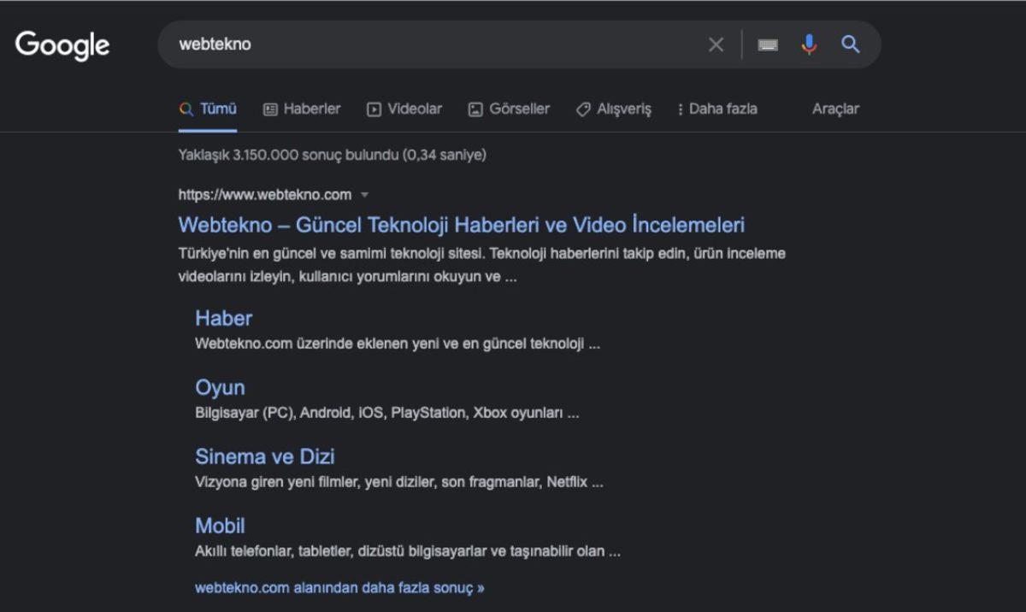Screen dimensions: 1026x612
Task: Click inside the search input field
Action: [427, 44]
